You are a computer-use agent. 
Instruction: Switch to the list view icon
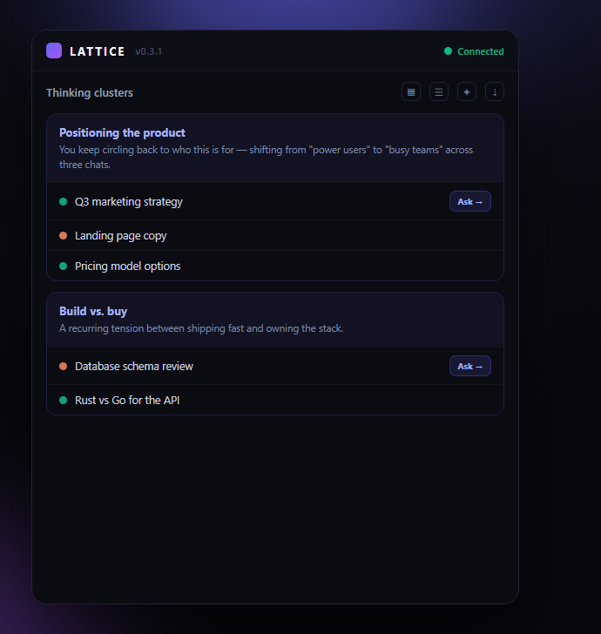point(439,91)
